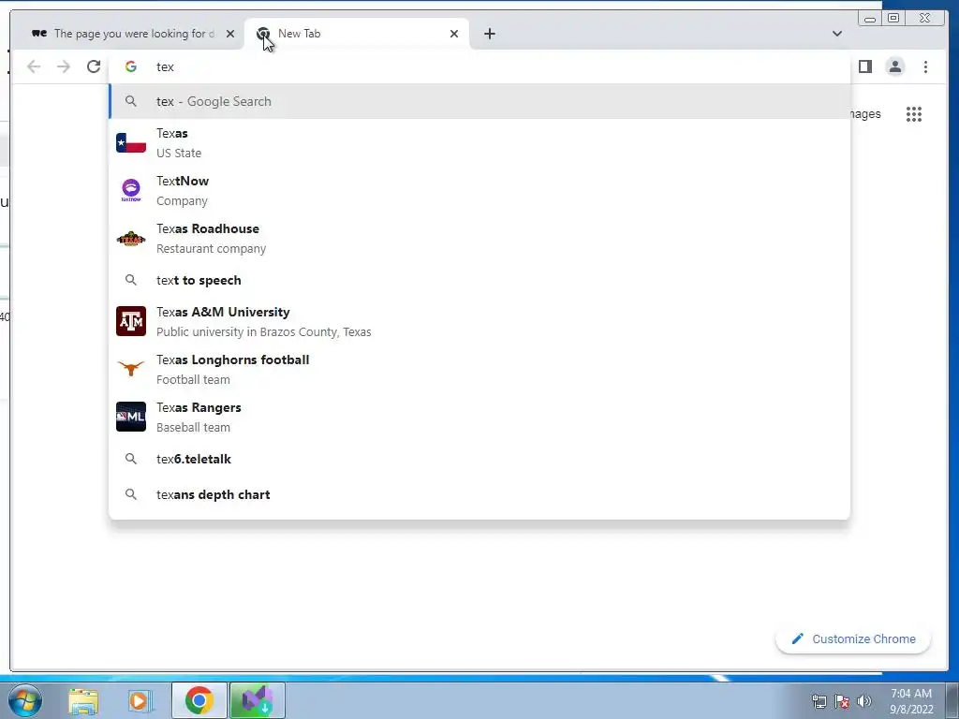Open Windows Explorer from taskbar

83,701
